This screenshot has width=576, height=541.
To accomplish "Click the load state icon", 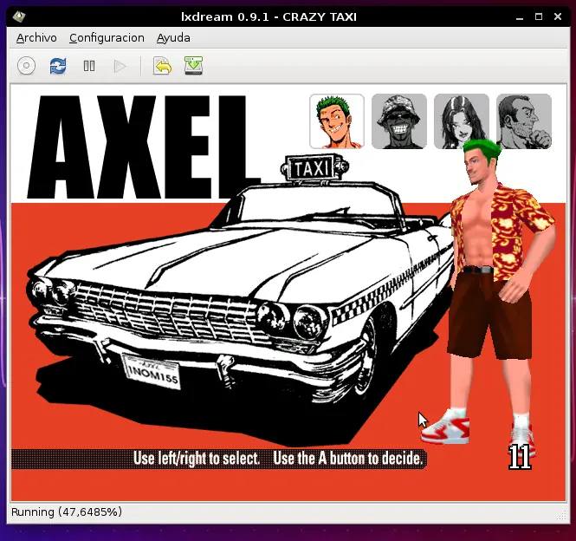I will 162,66.
